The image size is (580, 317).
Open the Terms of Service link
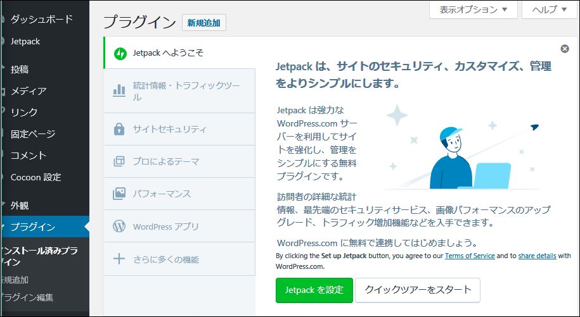pyautogui.click(x=470, y=256)
